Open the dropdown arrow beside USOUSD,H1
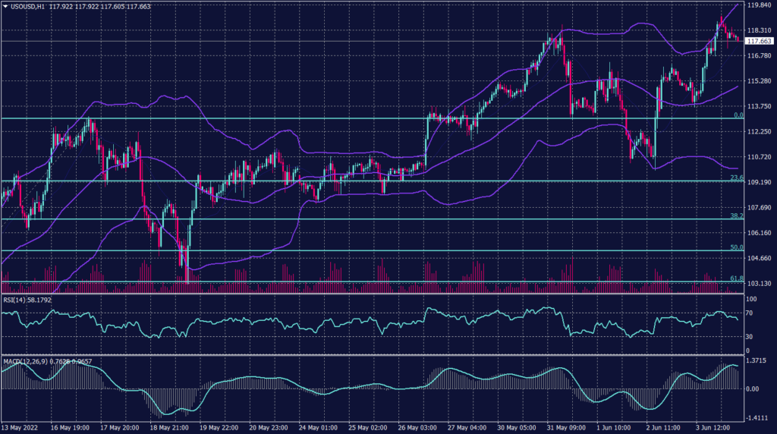777x434 pixels. [5, 7]
